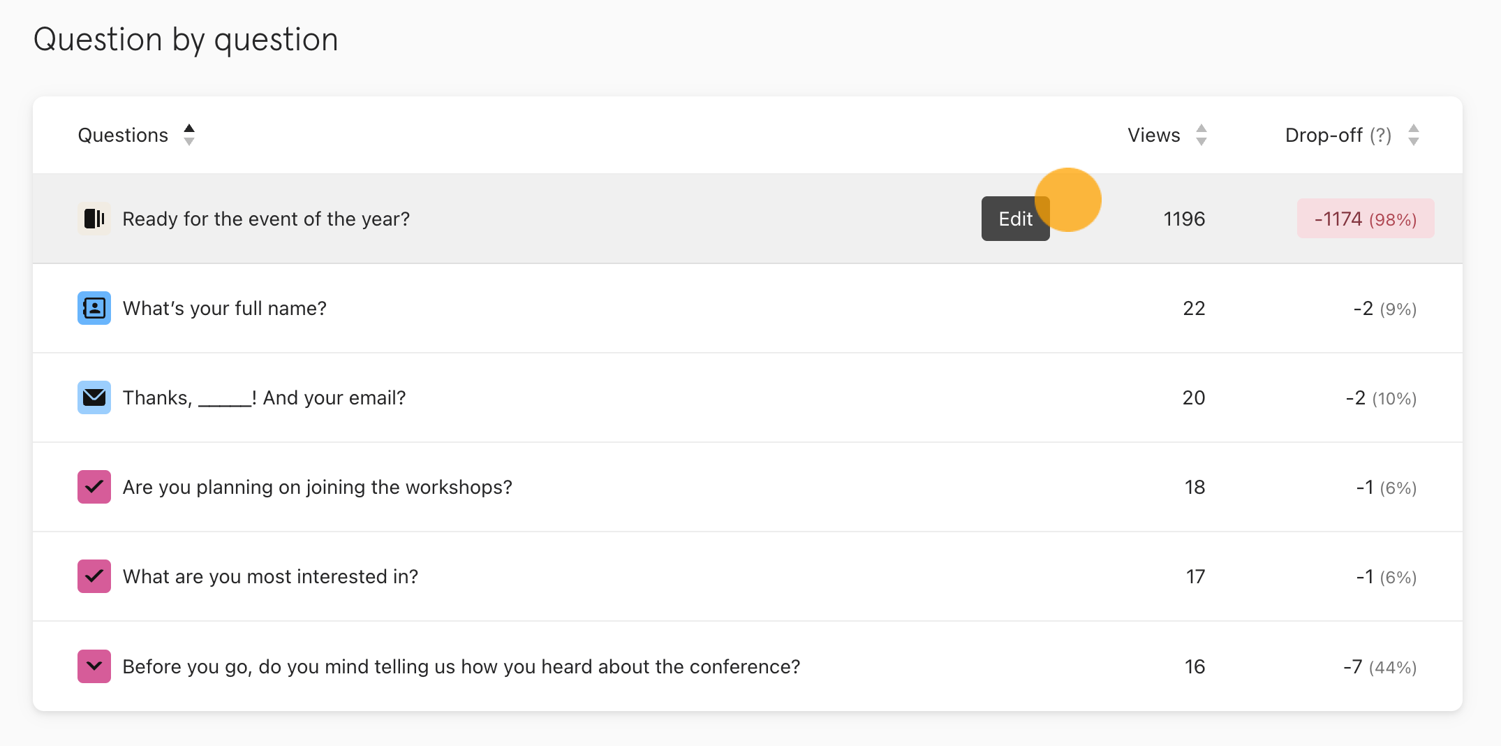Select the 'Ready for the event of the year?' row
This screenshot has height=746, width=1501.
266,219
